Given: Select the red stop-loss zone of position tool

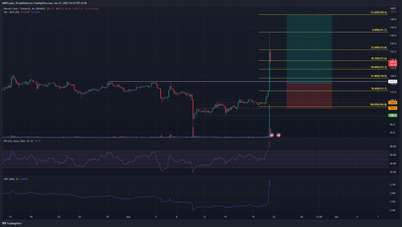Looking at the screenshot, I should [309, 95].
